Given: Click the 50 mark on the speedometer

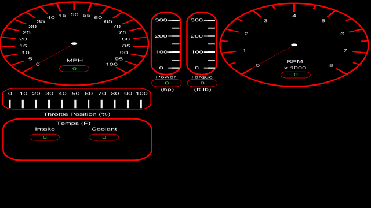Looking at the screenshot, I should 75,14.
